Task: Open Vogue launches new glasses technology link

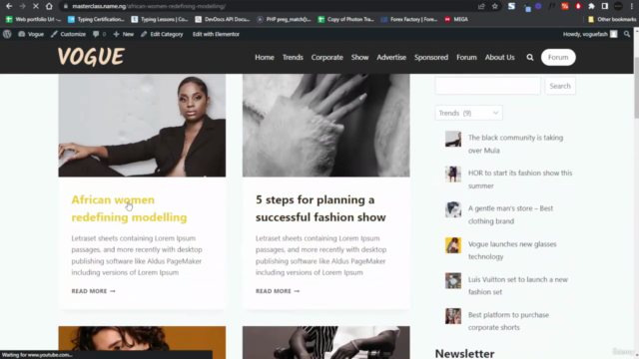Action: (x=512, y=250)
